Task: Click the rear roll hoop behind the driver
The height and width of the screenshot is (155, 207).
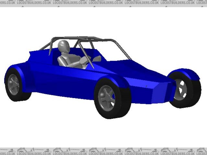Action: 51,45
